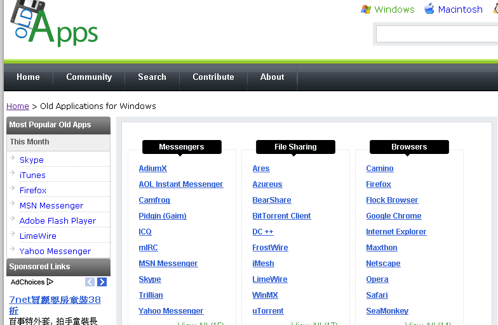
Task: Click the AdChoices triangle icon
Action: click(x=50, y=281)
